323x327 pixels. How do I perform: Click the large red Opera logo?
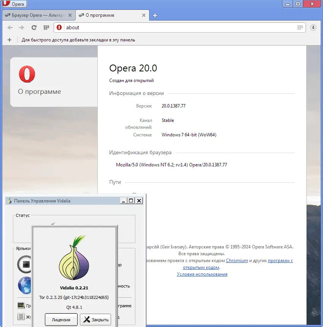(x=27, y=74)
